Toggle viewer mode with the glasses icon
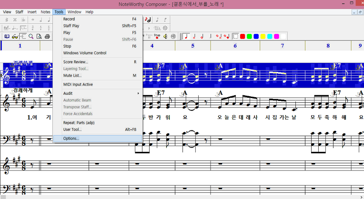The image size is (364, 199). click(15, 36)
